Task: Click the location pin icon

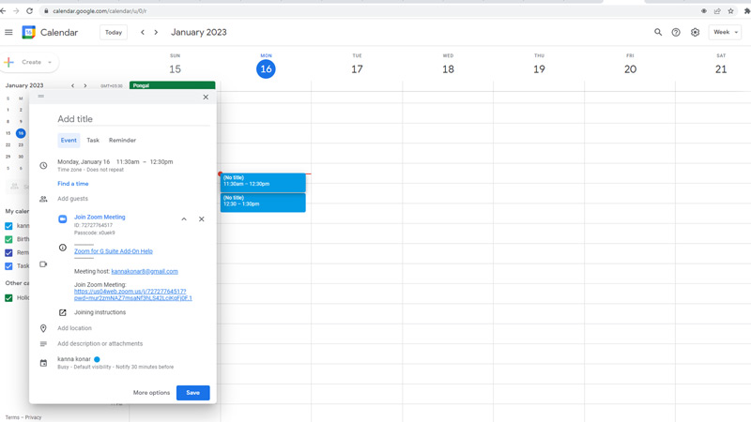Action: tap(43, 328)
